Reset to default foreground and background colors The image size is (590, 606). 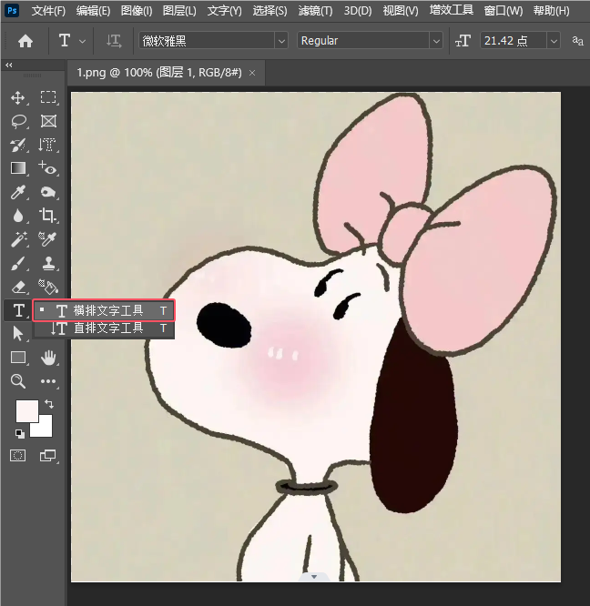point(20,434)
